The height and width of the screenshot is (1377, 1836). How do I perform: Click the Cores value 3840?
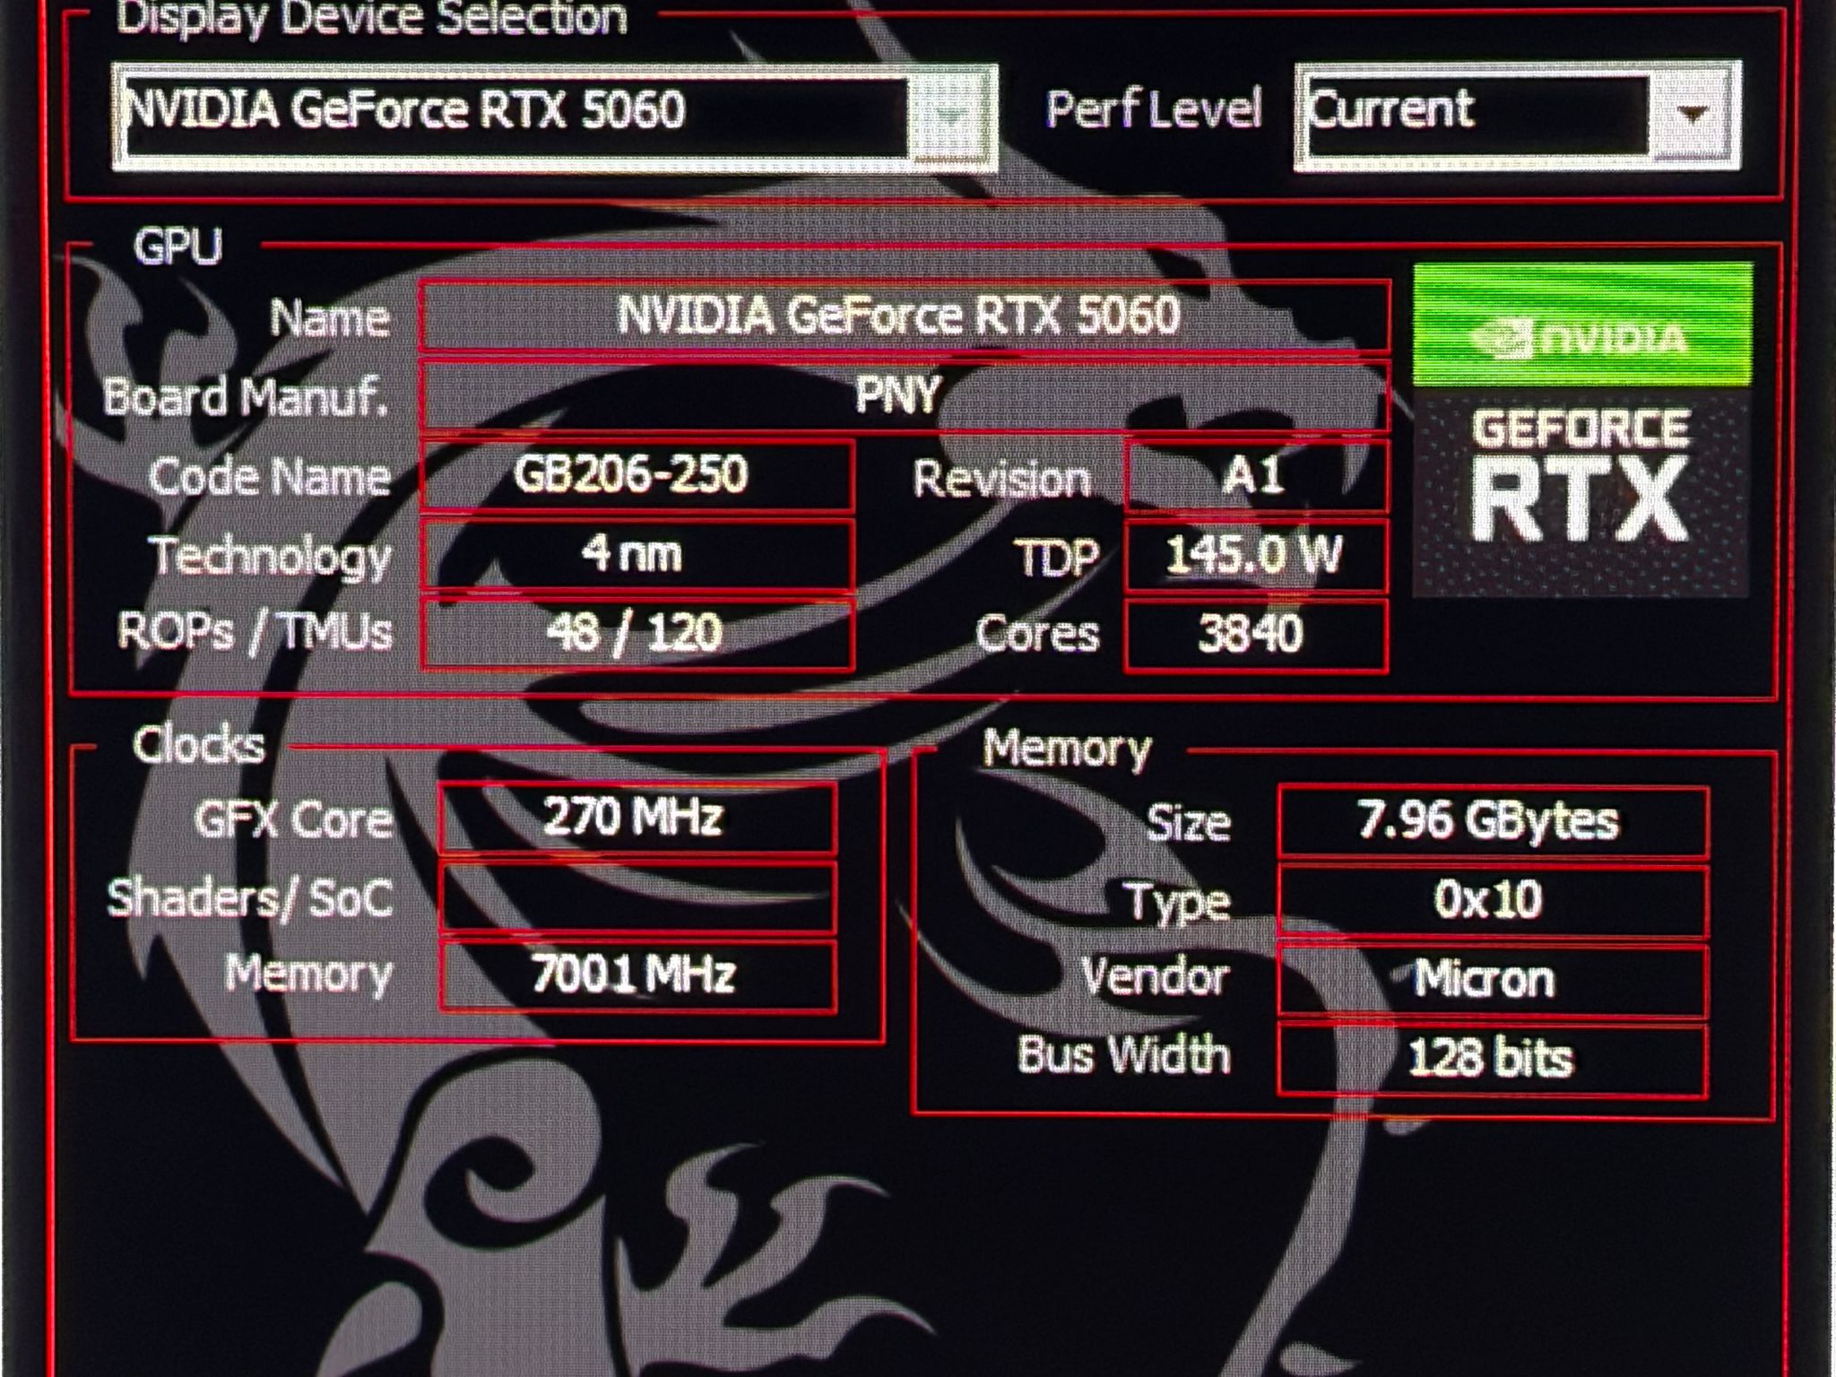(x=1256, y=635)
